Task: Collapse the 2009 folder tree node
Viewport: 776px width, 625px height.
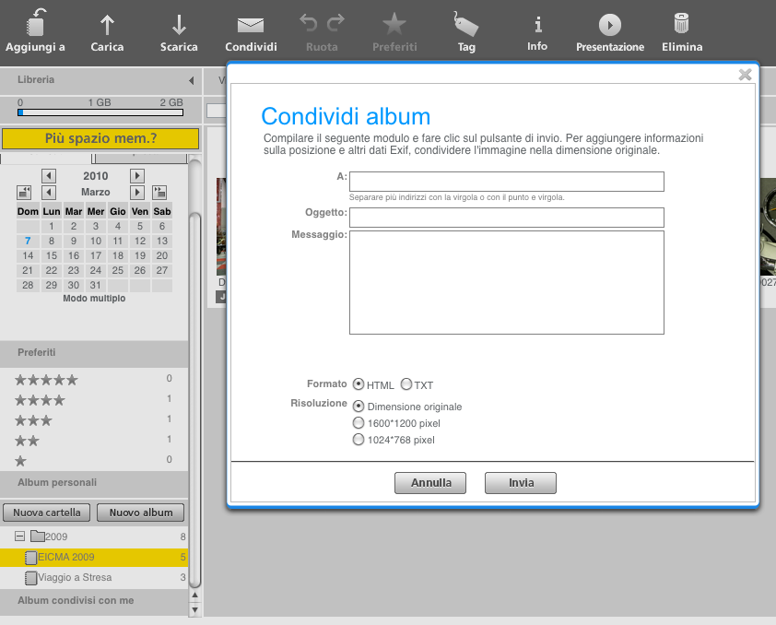Action: pos(19,537)
